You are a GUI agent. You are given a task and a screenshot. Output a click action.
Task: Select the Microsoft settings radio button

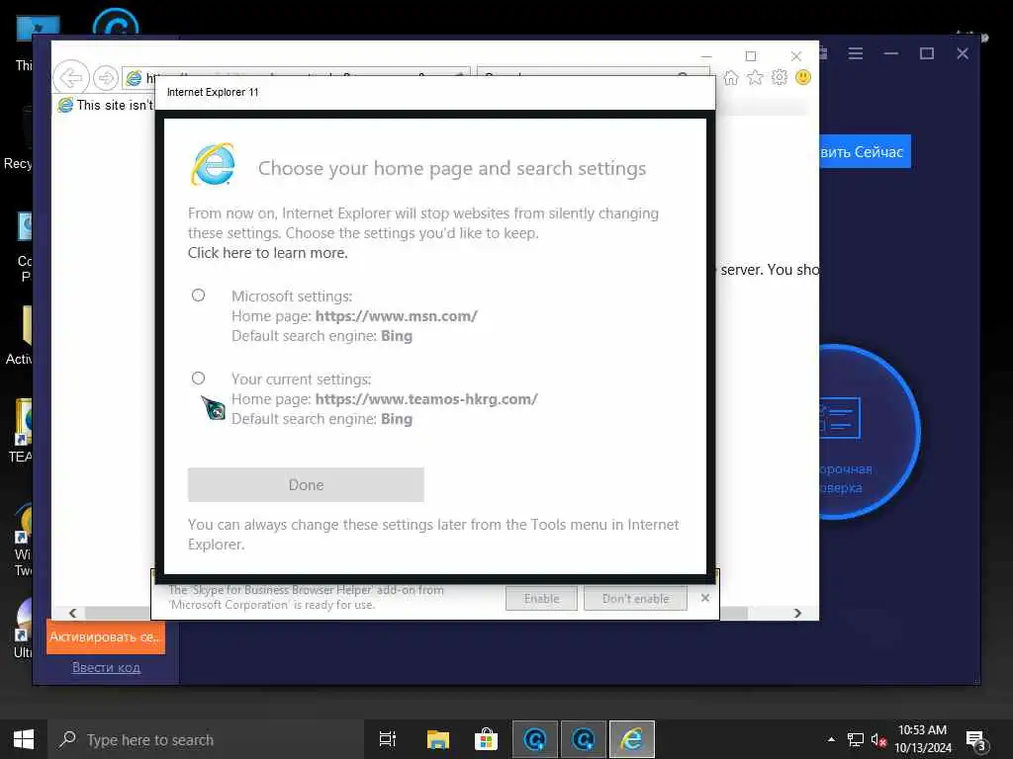[198, 295]
